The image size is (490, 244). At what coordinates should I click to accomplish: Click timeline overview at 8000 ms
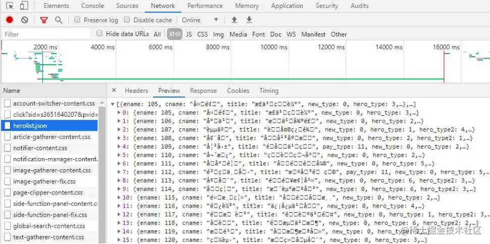218,47
